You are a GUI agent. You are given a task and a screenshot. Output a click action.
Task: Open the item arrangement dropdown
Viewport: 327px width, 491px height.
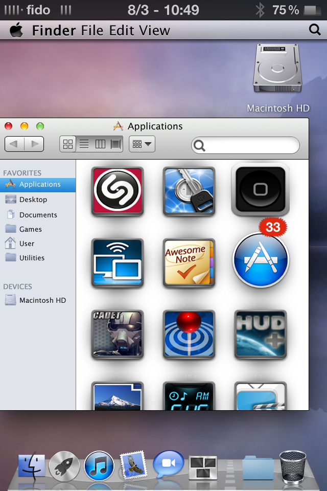pos(142,144)
